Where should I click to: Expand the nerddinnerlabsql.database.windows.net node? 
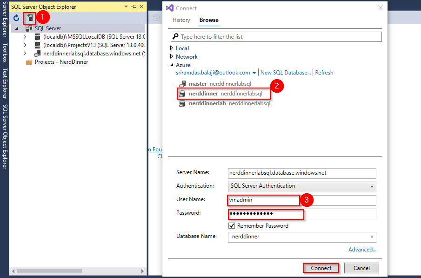click(x=25, y=53)
